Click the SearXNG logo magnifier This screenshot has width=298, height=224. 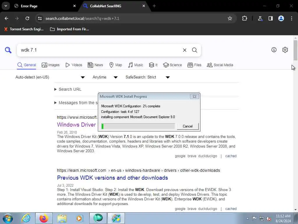(8, 50)
